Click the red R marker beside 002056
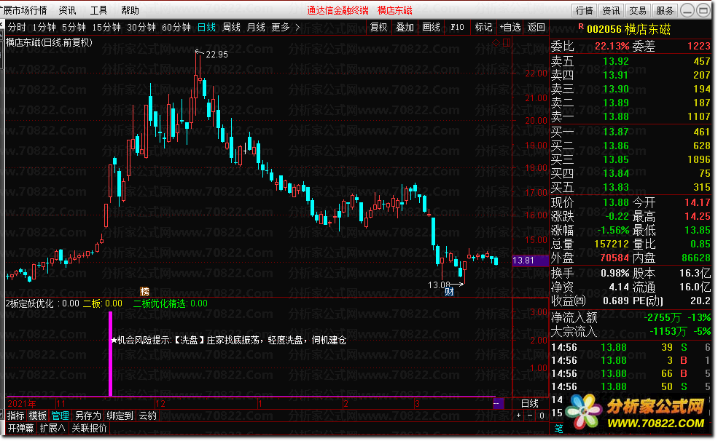 pyautogui.click(x=581, y=26)
